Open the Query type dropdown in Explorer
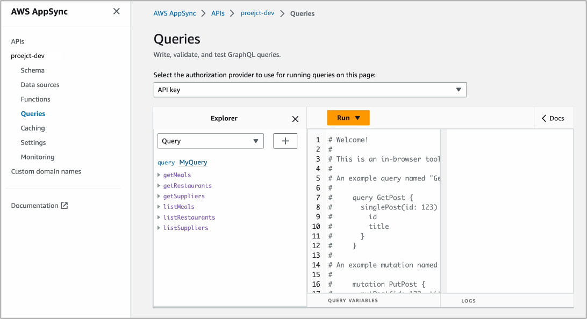Screen dimensions: 587x319 [x=210, y=141]
